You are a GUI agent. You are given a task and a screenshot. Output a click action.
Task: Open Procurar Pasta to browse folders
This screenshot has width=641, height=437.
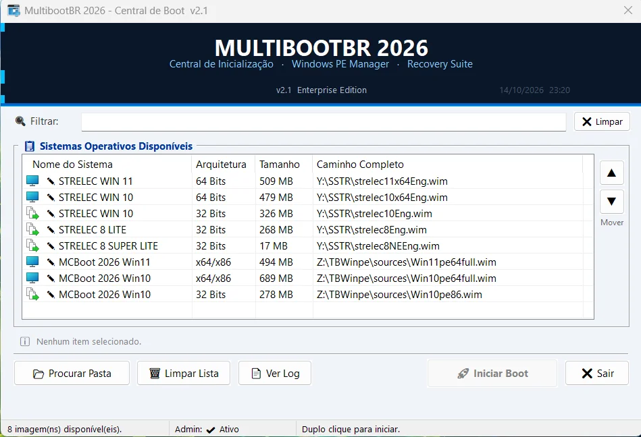72,374
